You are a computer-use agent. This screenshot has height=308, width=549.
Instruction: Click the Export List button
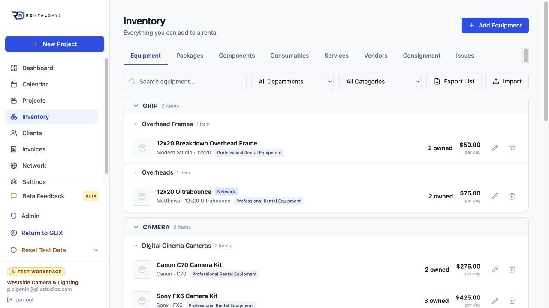[454, 81]
